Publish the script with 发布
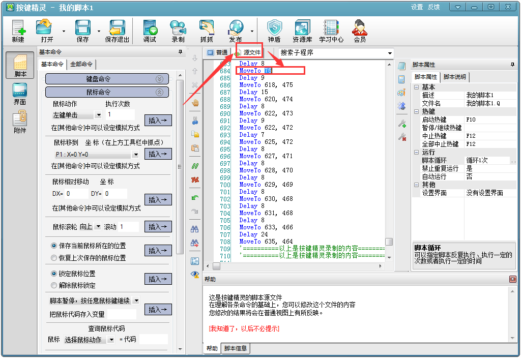The image size is (521, 359). (236, 31)
